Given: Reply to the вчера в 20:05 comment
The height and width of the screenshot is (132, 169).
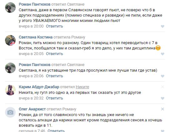Looking at the screenshot, I should click(54, 54).
